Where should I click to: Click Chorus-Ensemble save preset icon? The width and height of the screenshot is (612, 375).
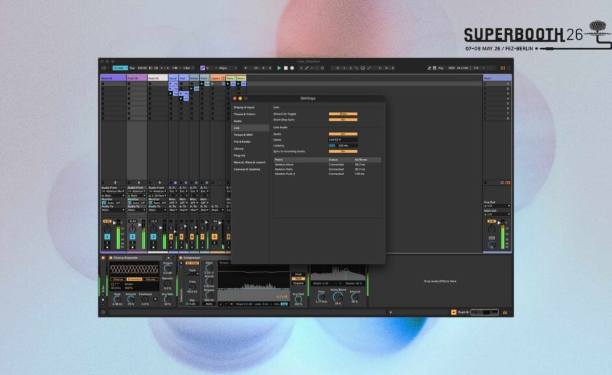tap(169, 258)
